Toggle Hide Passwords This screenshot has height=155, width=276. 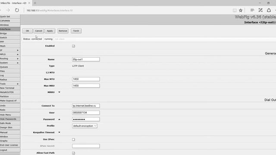pos(10,119)
